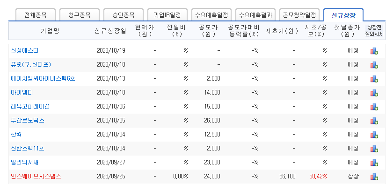
Task: Open chart icon for 레뷰코퍼레이션 row
Action: [x=374, y=107]
